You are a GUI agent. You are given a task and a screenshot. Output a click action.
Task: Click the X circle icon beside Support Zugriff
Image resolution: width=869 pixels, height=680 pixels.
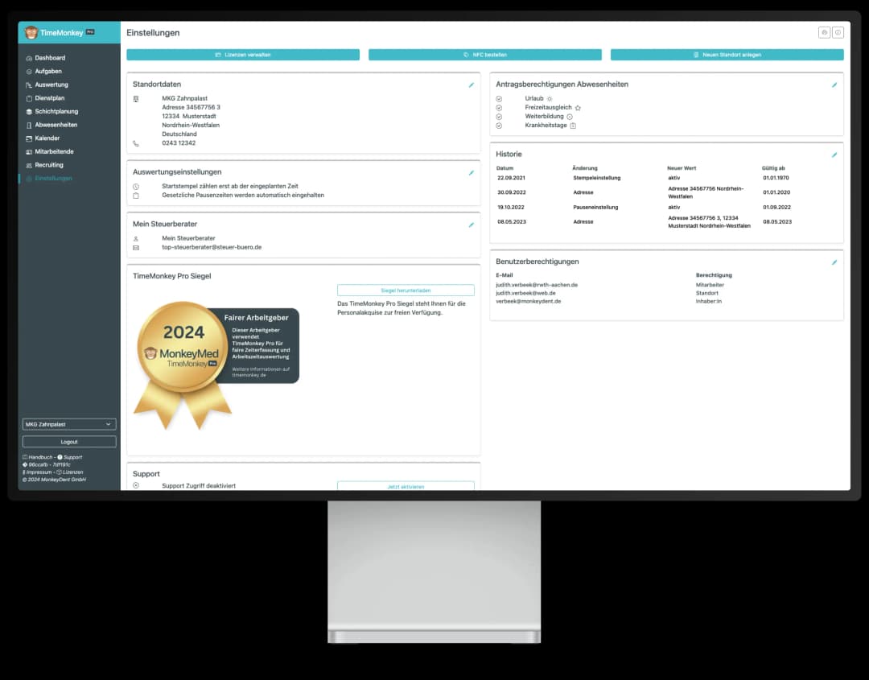(x=136, y=485)
